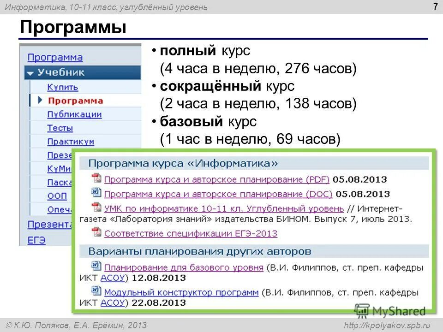
Task: Click the arrow marker beside active "Программа" item
Action: coord(40,99)
